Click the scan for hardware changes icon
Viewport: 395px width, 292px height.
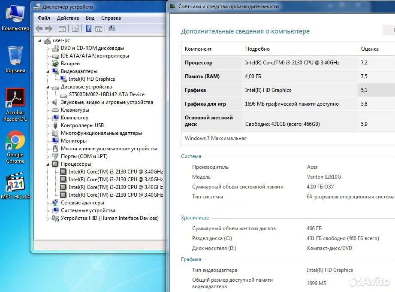(112, 28)
